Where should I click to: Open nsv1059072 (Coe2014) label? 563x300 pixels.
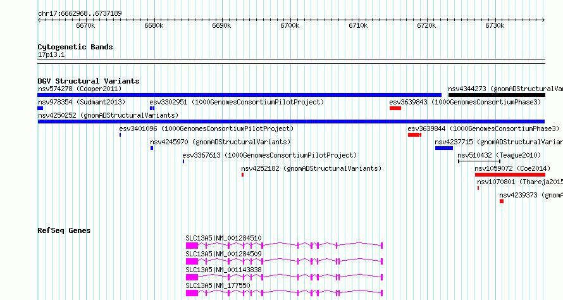click(x=512, y=168)
